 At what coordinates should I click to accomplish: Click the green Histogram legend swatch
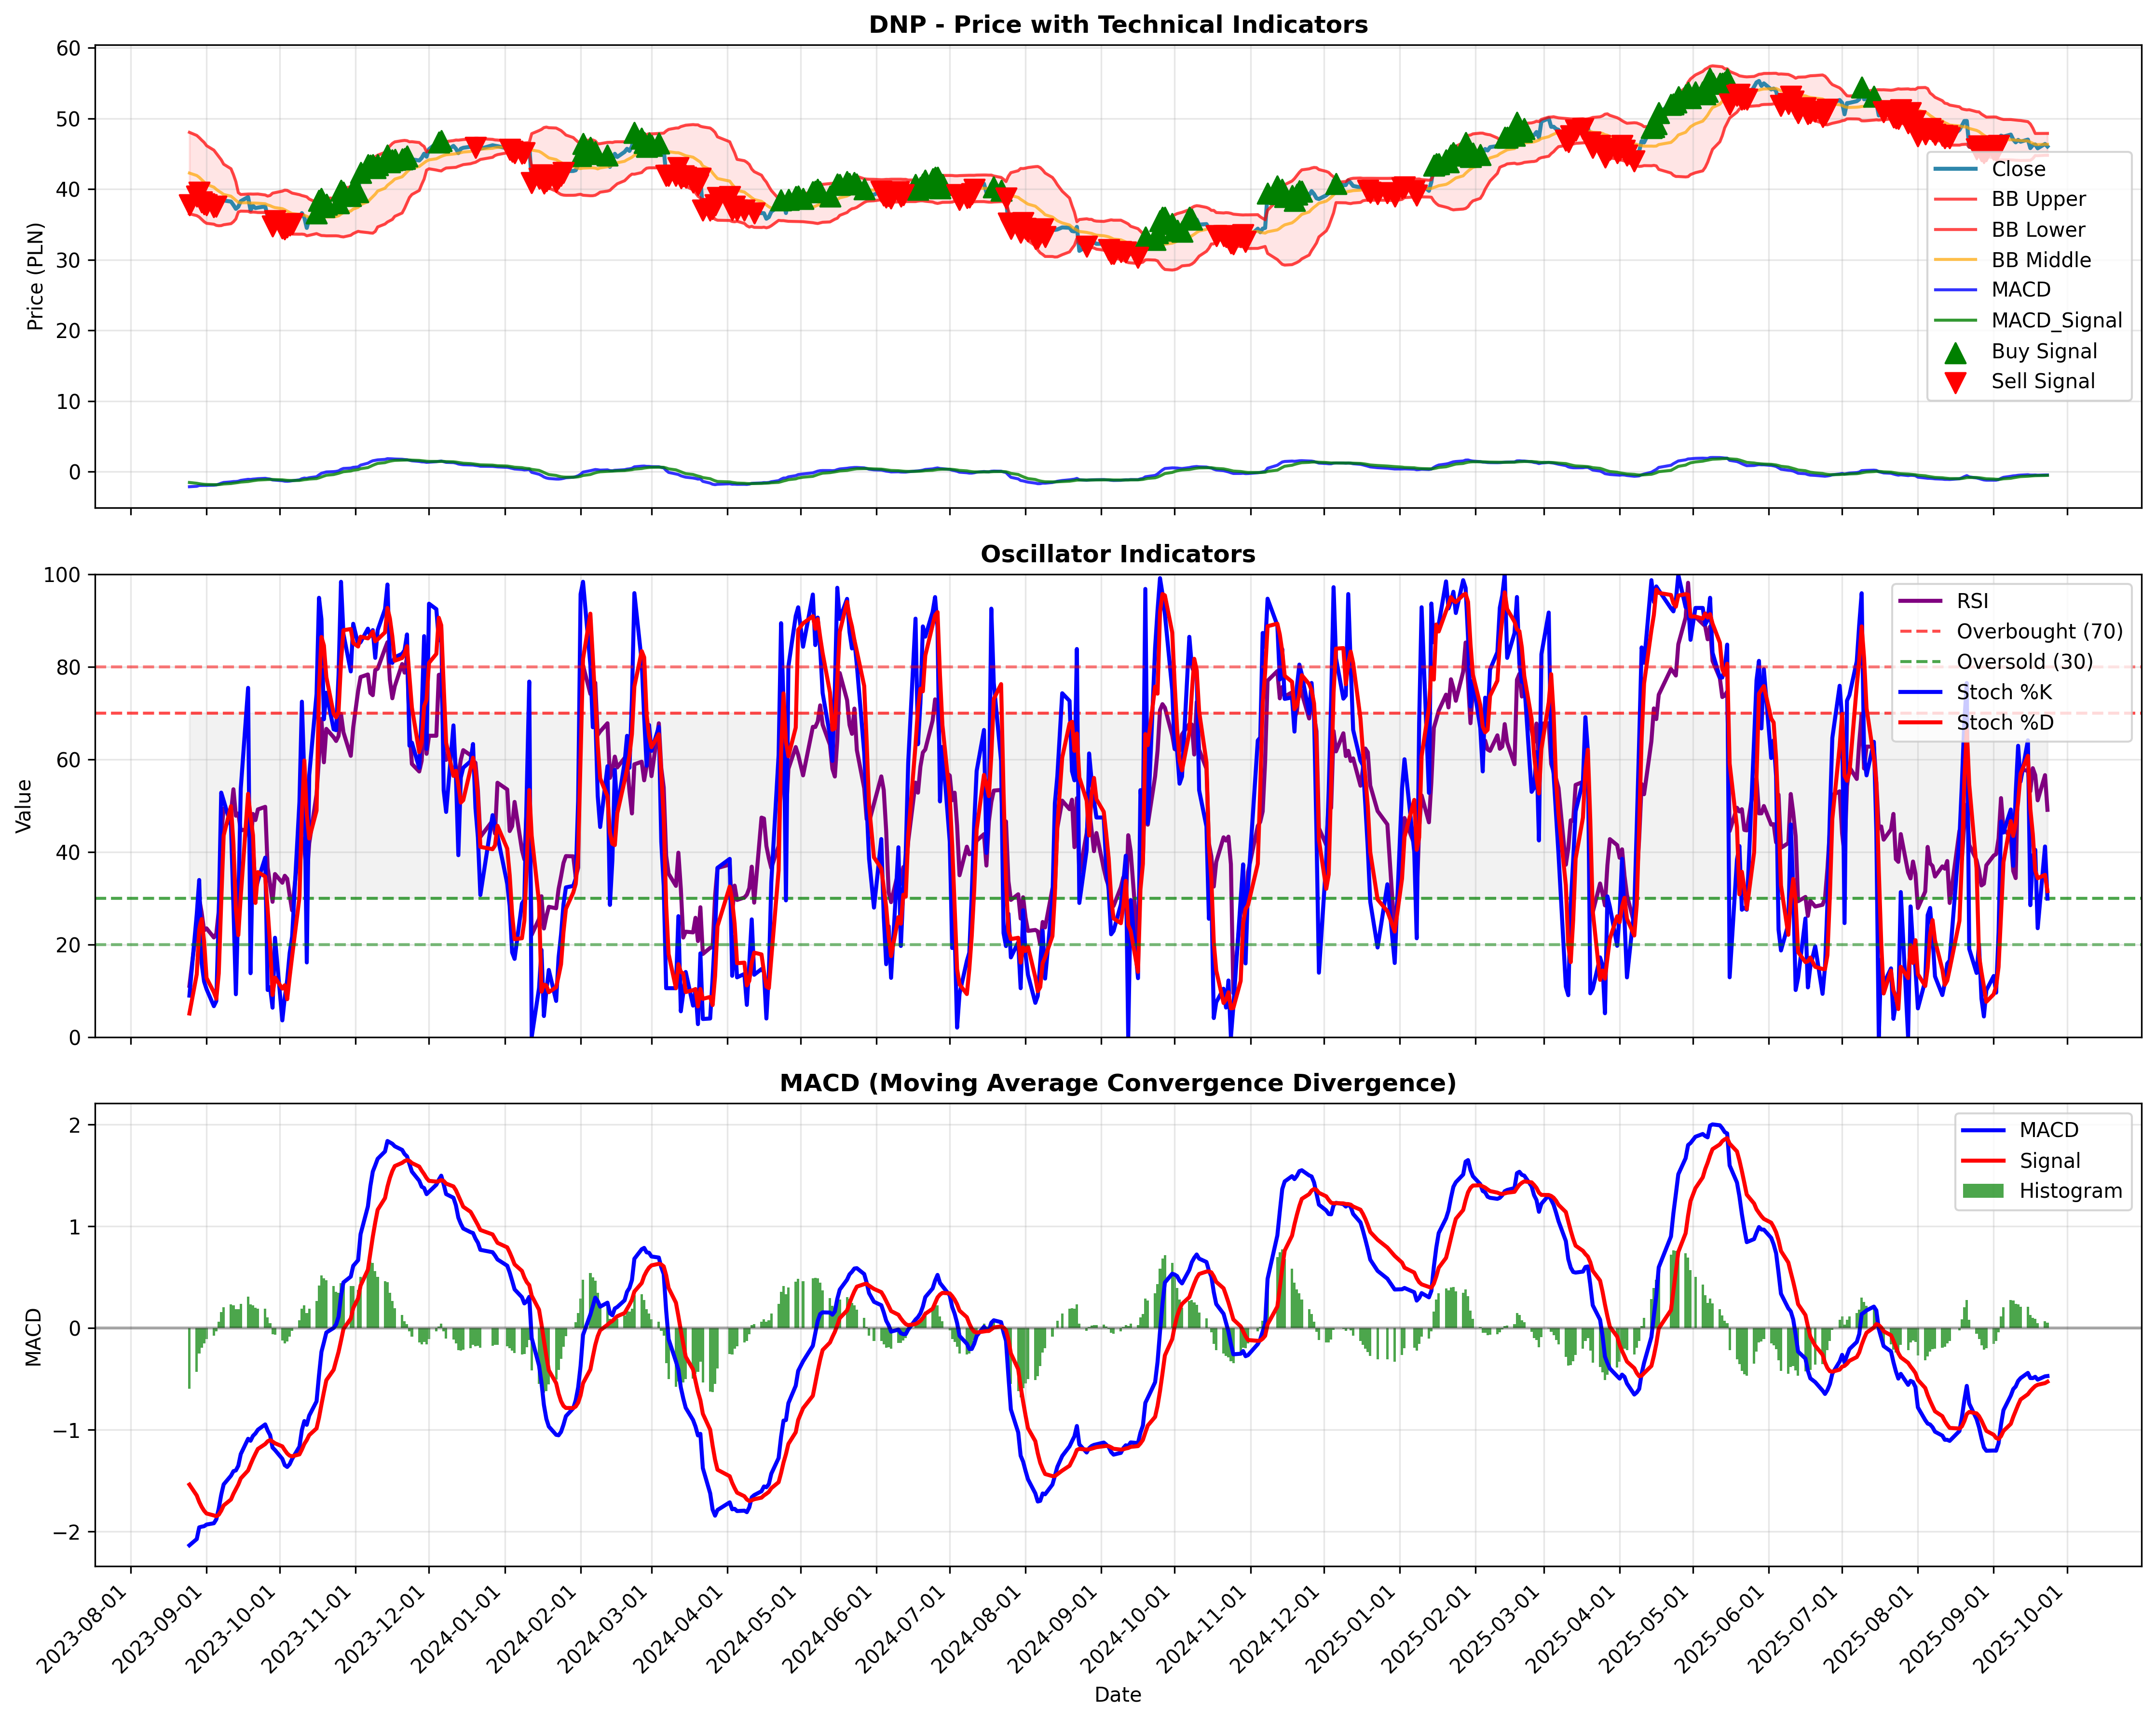pos(1983,1191)
